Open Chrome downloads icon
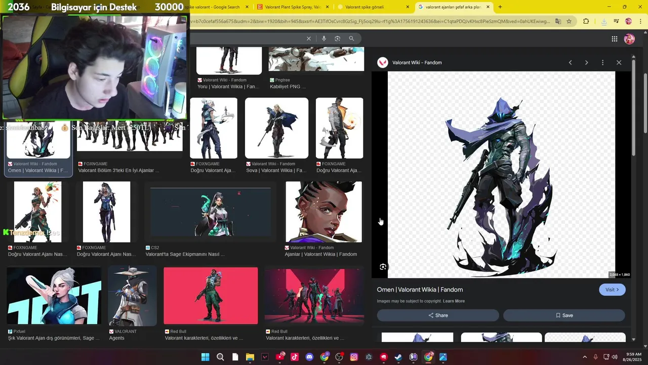 pyautogui.click(x=603, y=21)
